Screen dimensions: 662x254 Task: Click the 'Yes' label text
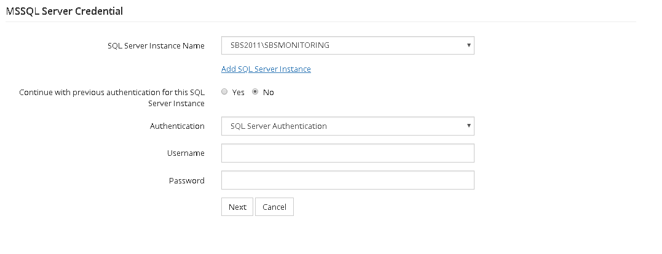tap(238, 92)
